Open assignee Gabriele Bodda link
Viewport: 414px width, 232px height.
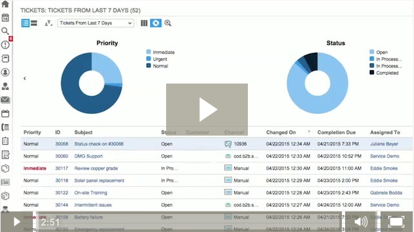(386, 193)
